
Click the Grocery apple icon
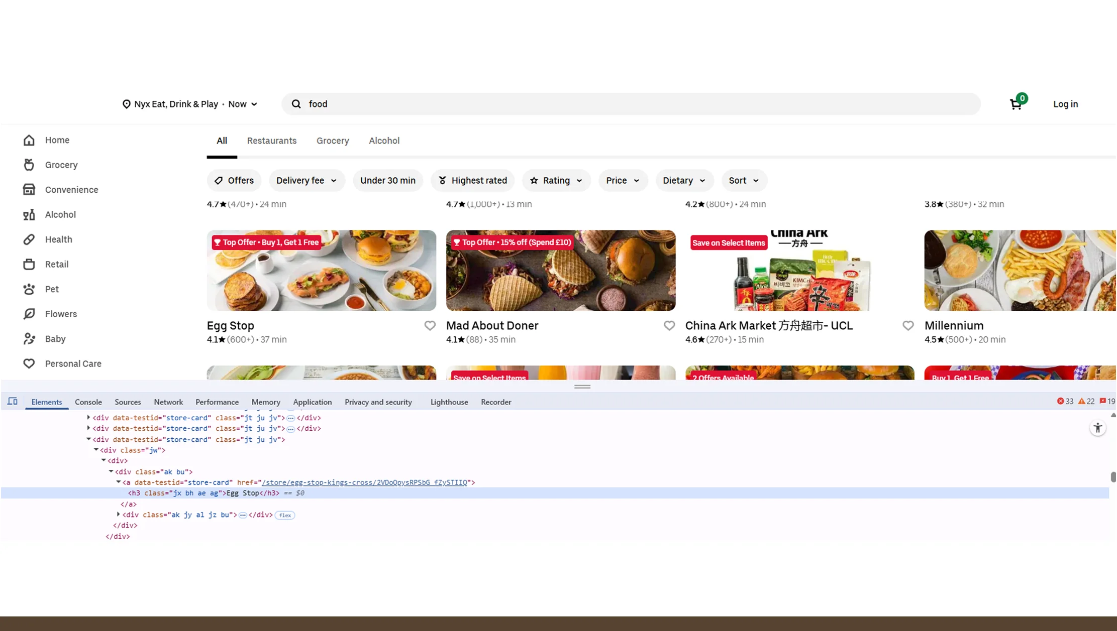(x=29, y=165)
